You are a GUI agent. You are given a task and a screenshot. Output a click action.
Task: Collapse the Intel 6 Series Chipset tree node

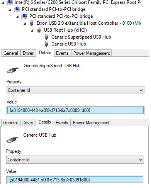(x=3, y=3)
